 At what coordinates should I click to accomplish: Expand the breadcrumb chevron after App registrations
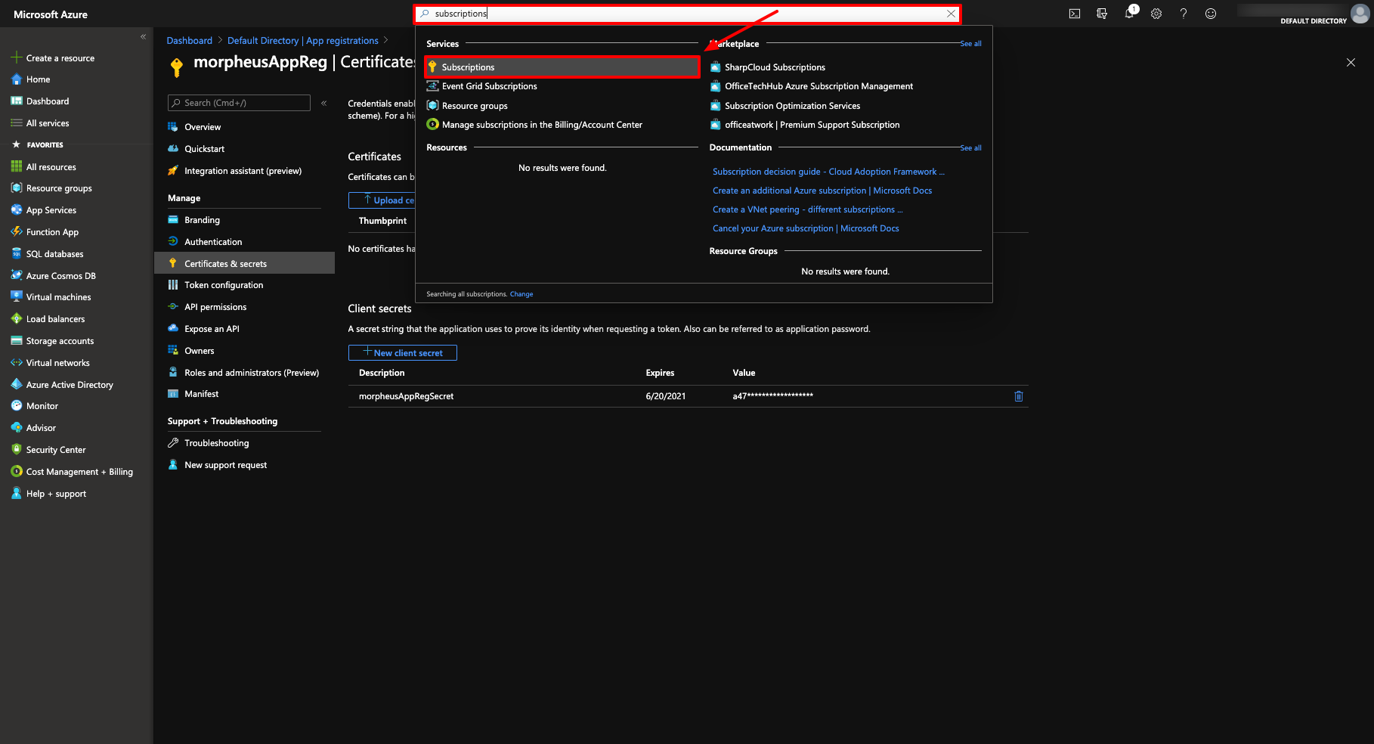click(x=387, y=40)
